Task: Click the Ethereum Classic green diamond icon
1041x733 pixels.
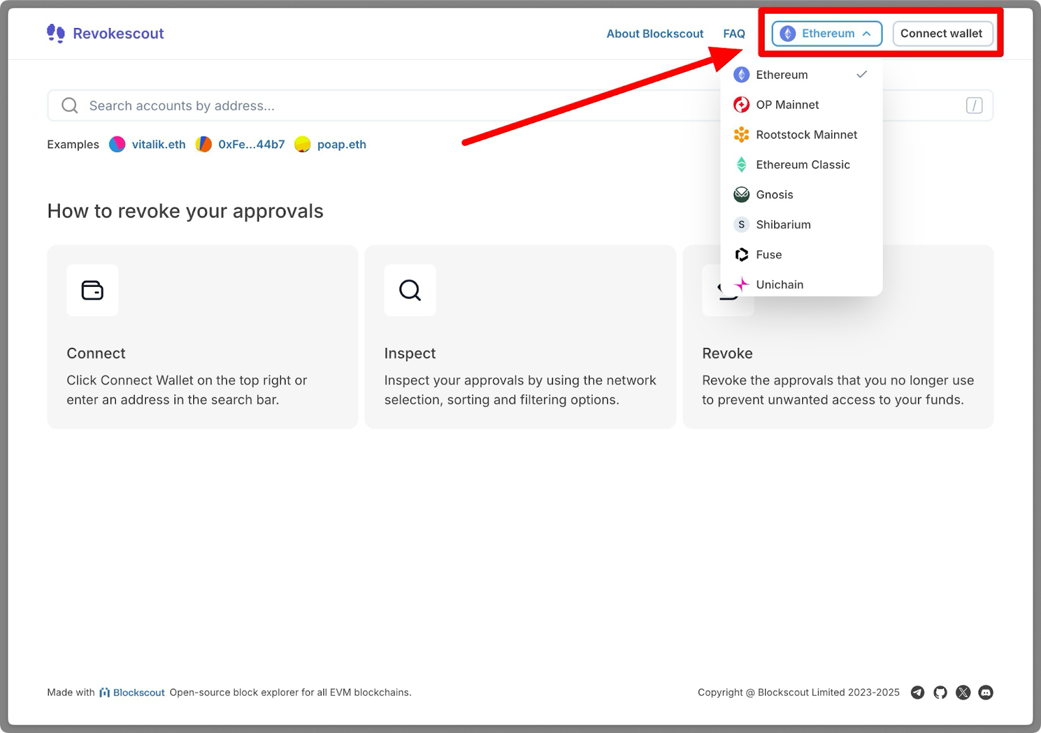Action: (x=741, y=165)
